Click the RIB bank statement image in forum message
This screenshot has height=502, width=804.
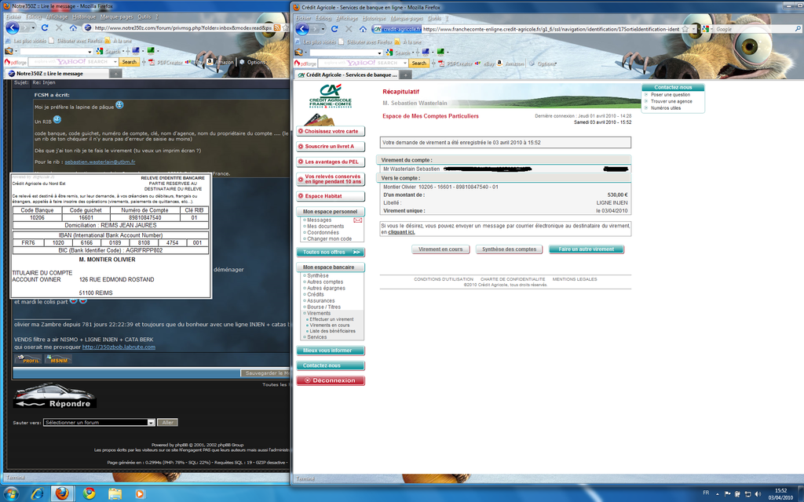point(111,235)
